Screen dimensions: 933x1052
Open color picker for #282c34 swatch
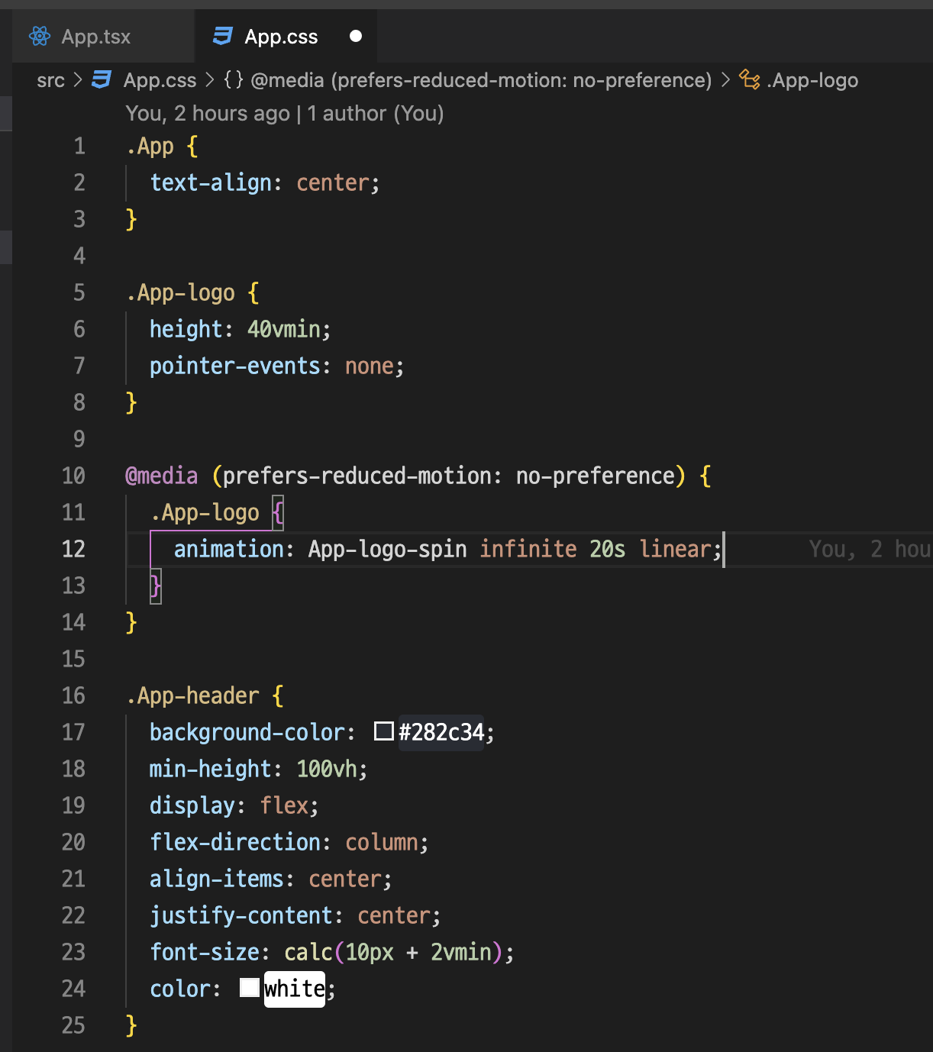384,732
